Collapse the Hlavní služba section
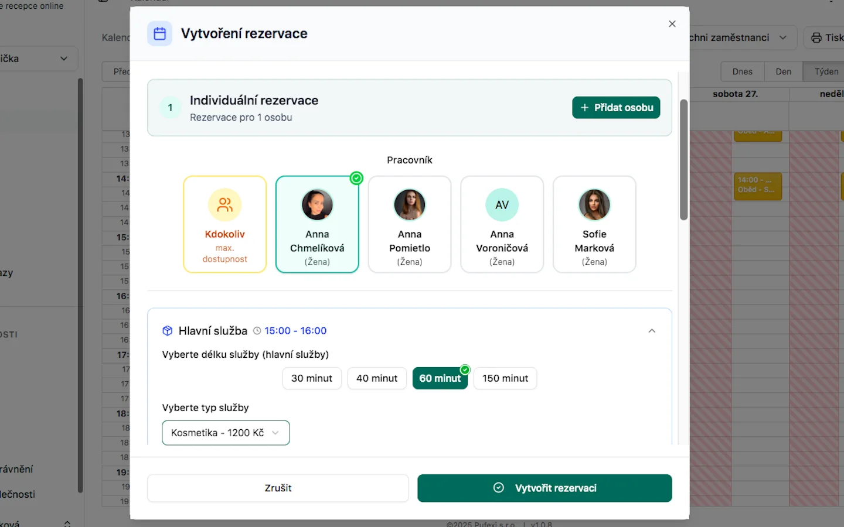Viewport: 844px width, 527px height. pyautogui.click(x=651, y=331)
